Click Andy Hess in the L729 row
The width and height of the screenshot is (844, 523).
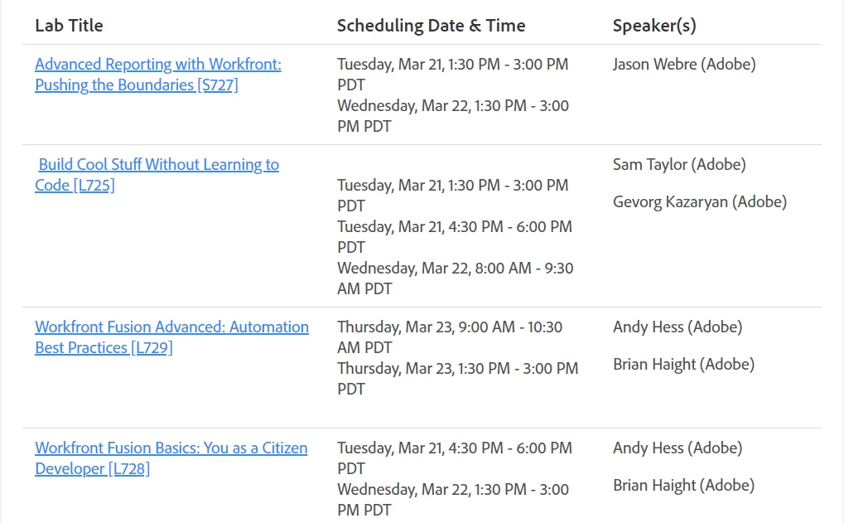click(x=678, y=327)
